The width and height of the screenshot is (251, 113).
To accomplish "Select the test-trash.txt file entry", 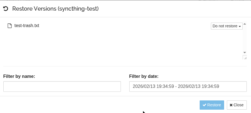I will tap(27, 26).
